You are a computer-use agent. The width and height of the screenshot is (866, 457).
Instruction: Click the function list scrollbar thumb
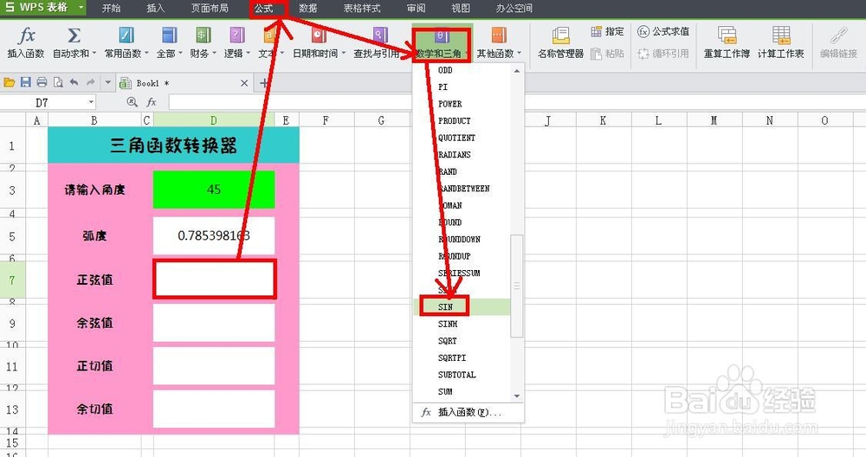[516, 286]
